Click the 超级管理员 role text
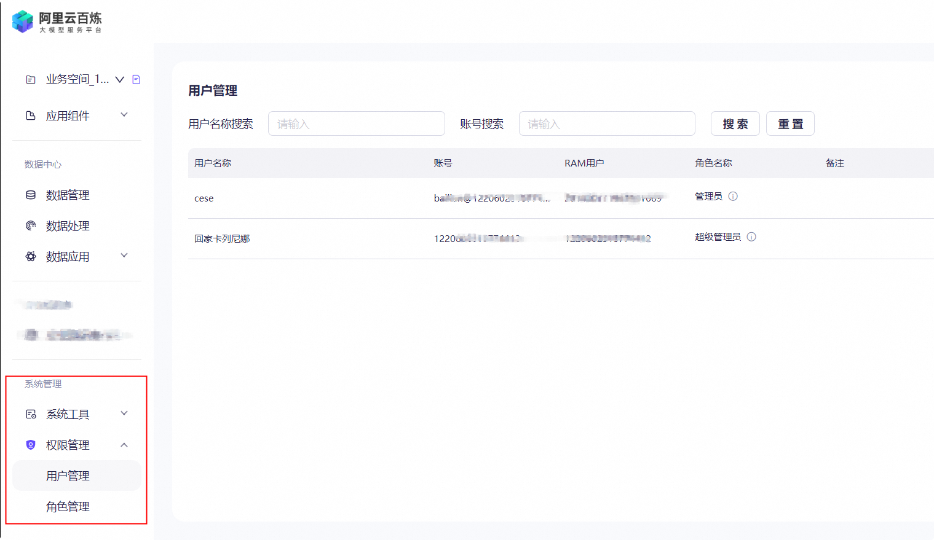The height and width of the screenshot is (540, 934). 718,237
